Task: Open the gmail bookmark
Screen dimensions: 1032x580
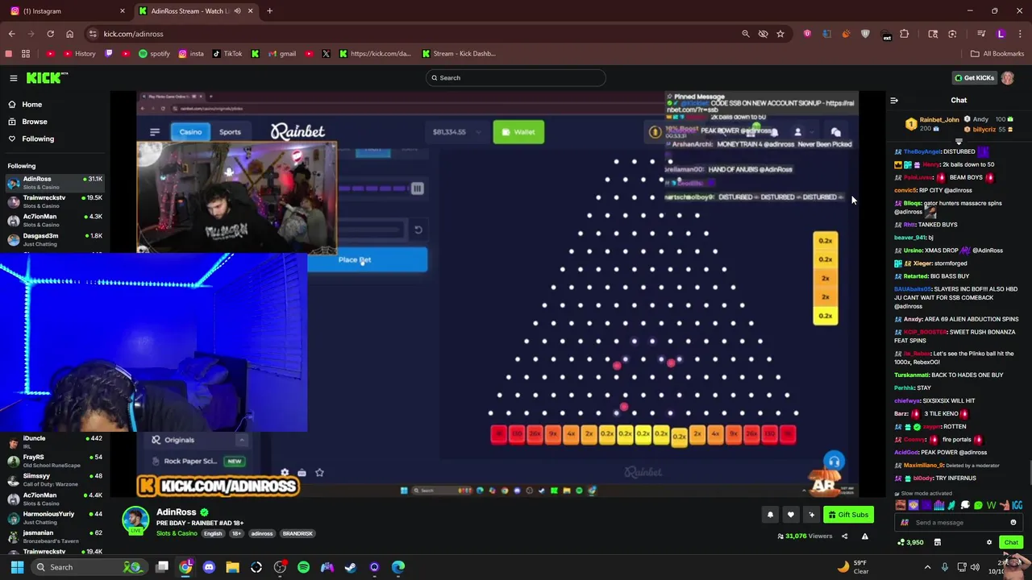Action: pyautogui.click(x=282, y=54)
